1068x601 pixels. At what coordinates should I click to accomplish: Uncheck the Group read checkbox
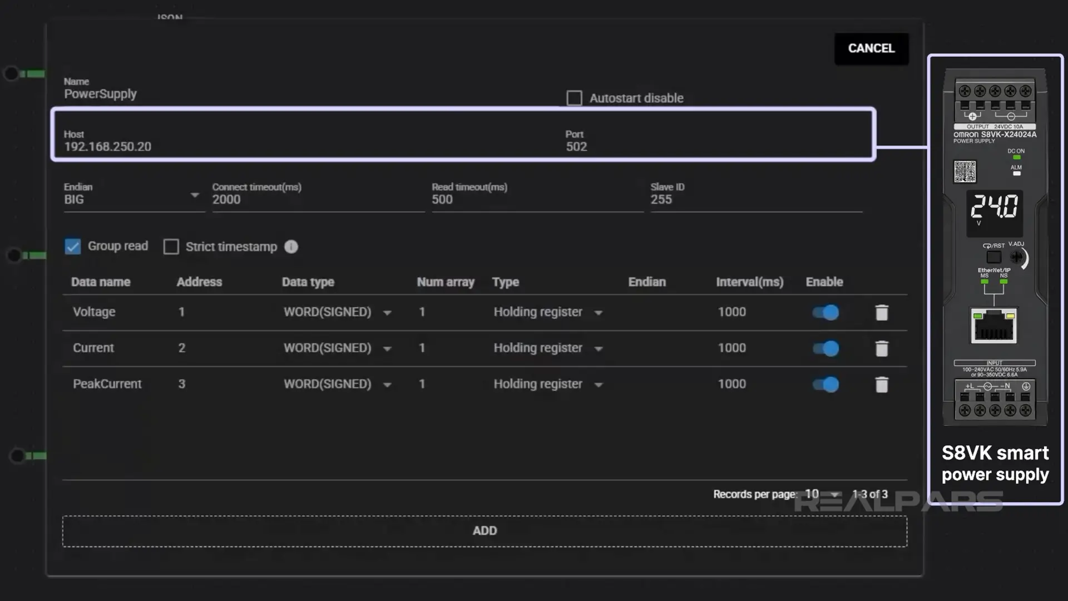click(73, 246)
